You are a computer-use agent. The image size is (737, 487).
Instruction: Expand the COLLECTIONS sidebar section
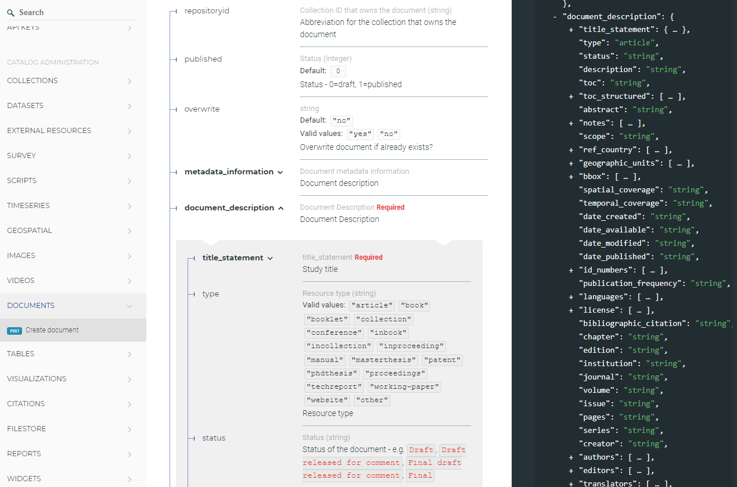pos(73,81)
